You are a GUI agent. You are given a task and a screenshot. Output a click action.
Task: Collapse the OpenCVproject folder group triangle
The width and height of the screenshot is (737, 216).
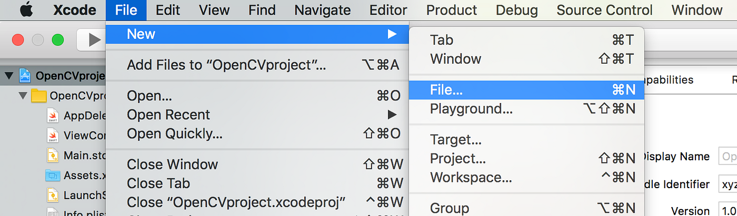pos(22,96)
